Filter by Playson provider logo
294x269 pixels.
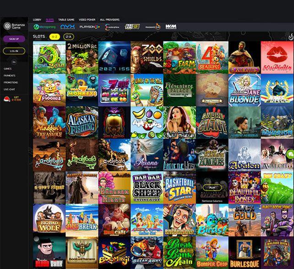tap(90, 27)
